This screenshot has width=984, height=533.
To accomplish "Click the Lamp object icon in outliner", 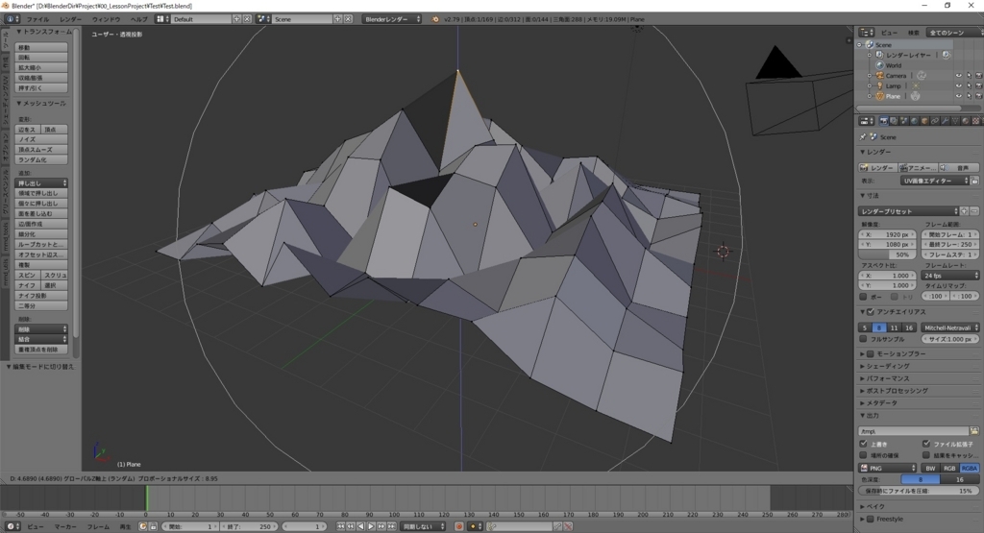I will 879,85.
